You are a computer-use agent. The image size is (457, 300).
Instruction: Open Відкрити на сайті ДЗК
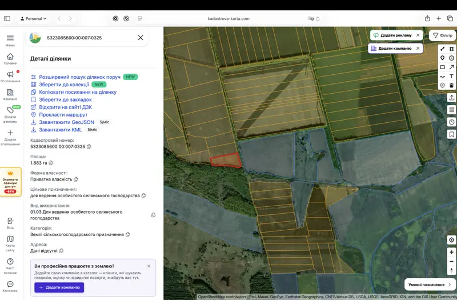66,107
